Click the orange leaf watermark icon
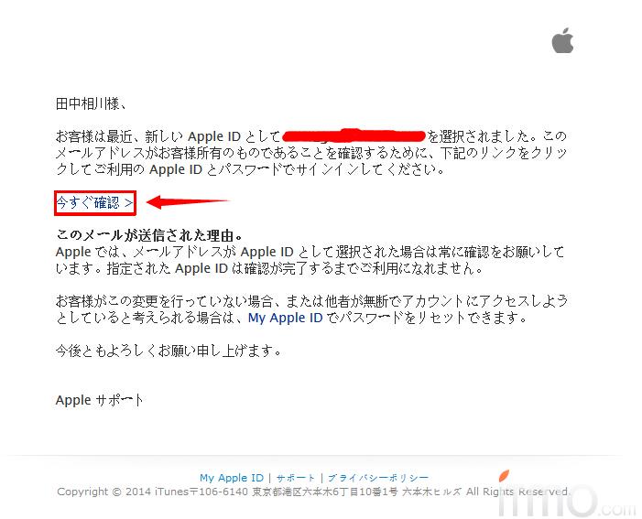Viewport: 642px width, 519px height. coord(504,475)
